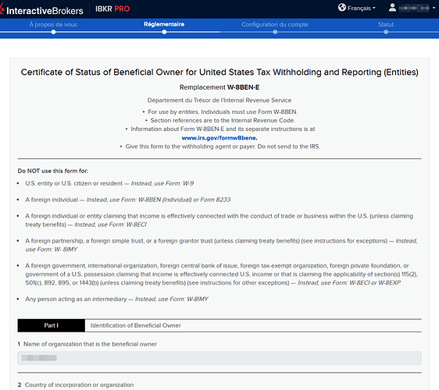Click the Statut progress dot
439x390 pixels.
386,32
